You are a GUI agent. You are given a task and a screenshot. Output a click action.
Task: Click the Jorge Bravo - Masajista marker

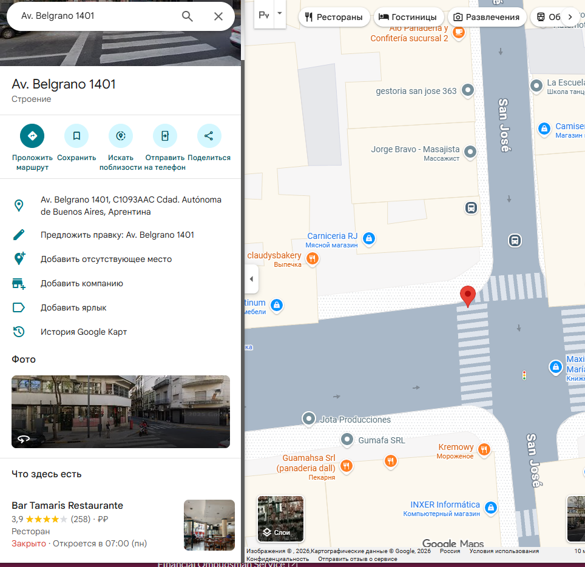pyautogui.click(x=470, y=152)
